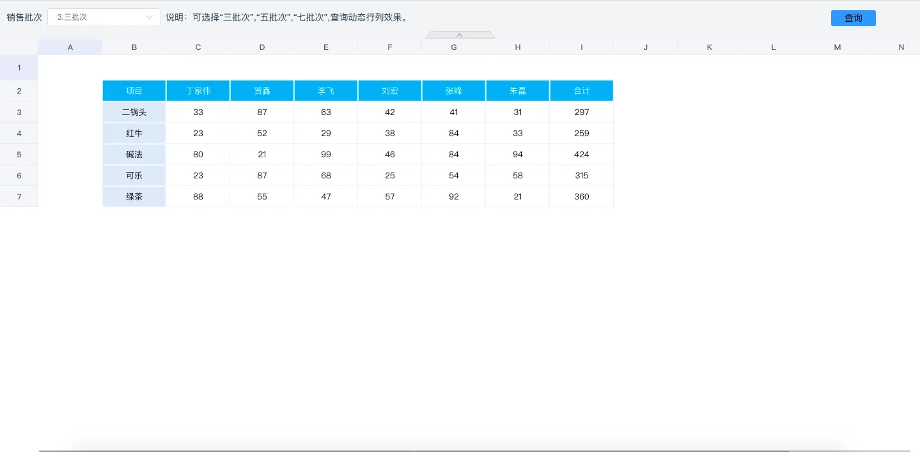Click the 丁家伟 column header cell

click(x=198, y=91)
